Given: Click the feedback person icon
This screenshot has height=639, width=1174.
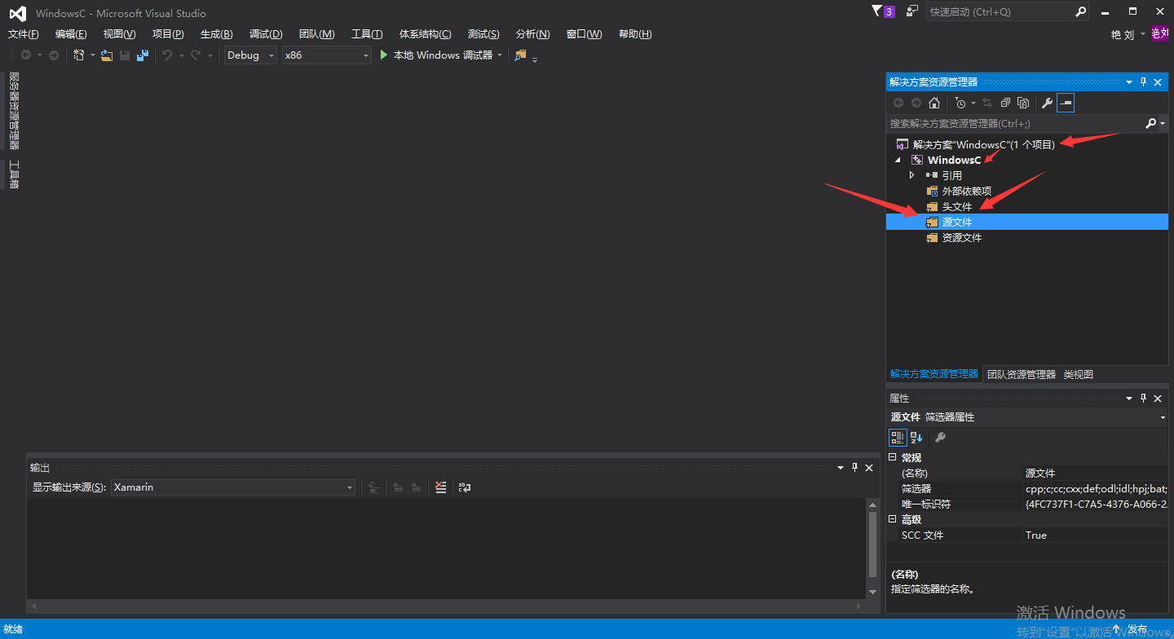Looking at the screenshot, I should tap(911, 11).
